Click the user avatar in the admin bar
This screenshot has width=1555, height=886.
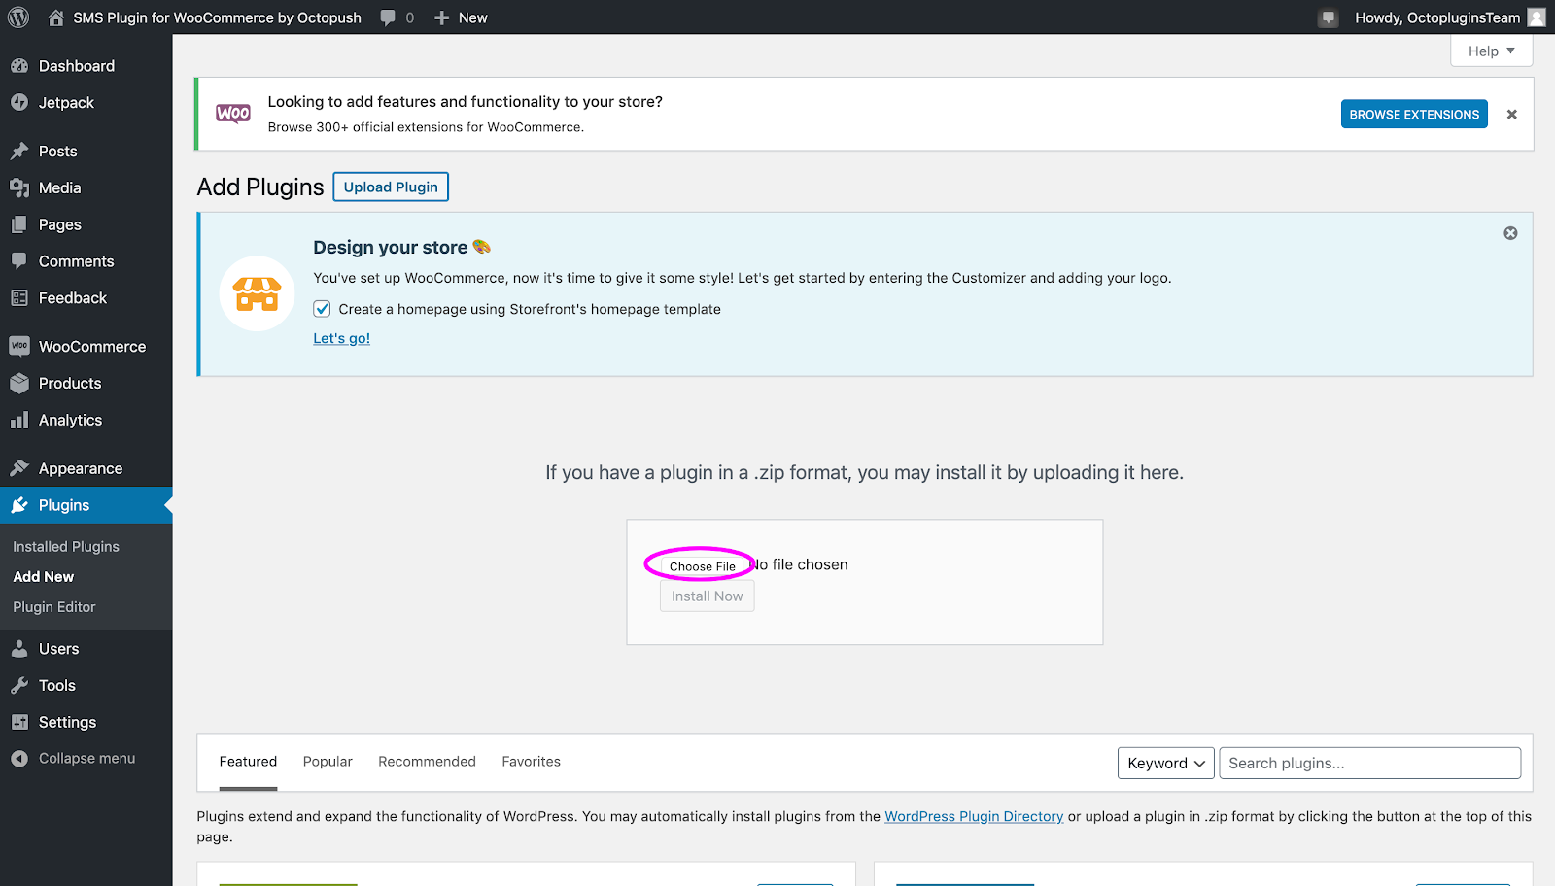[1537, 17]
